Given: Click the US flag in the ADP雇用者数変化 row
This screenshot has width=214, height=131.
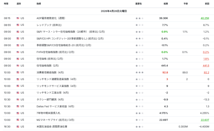Looking at the screenshot, I should point(18,18).
